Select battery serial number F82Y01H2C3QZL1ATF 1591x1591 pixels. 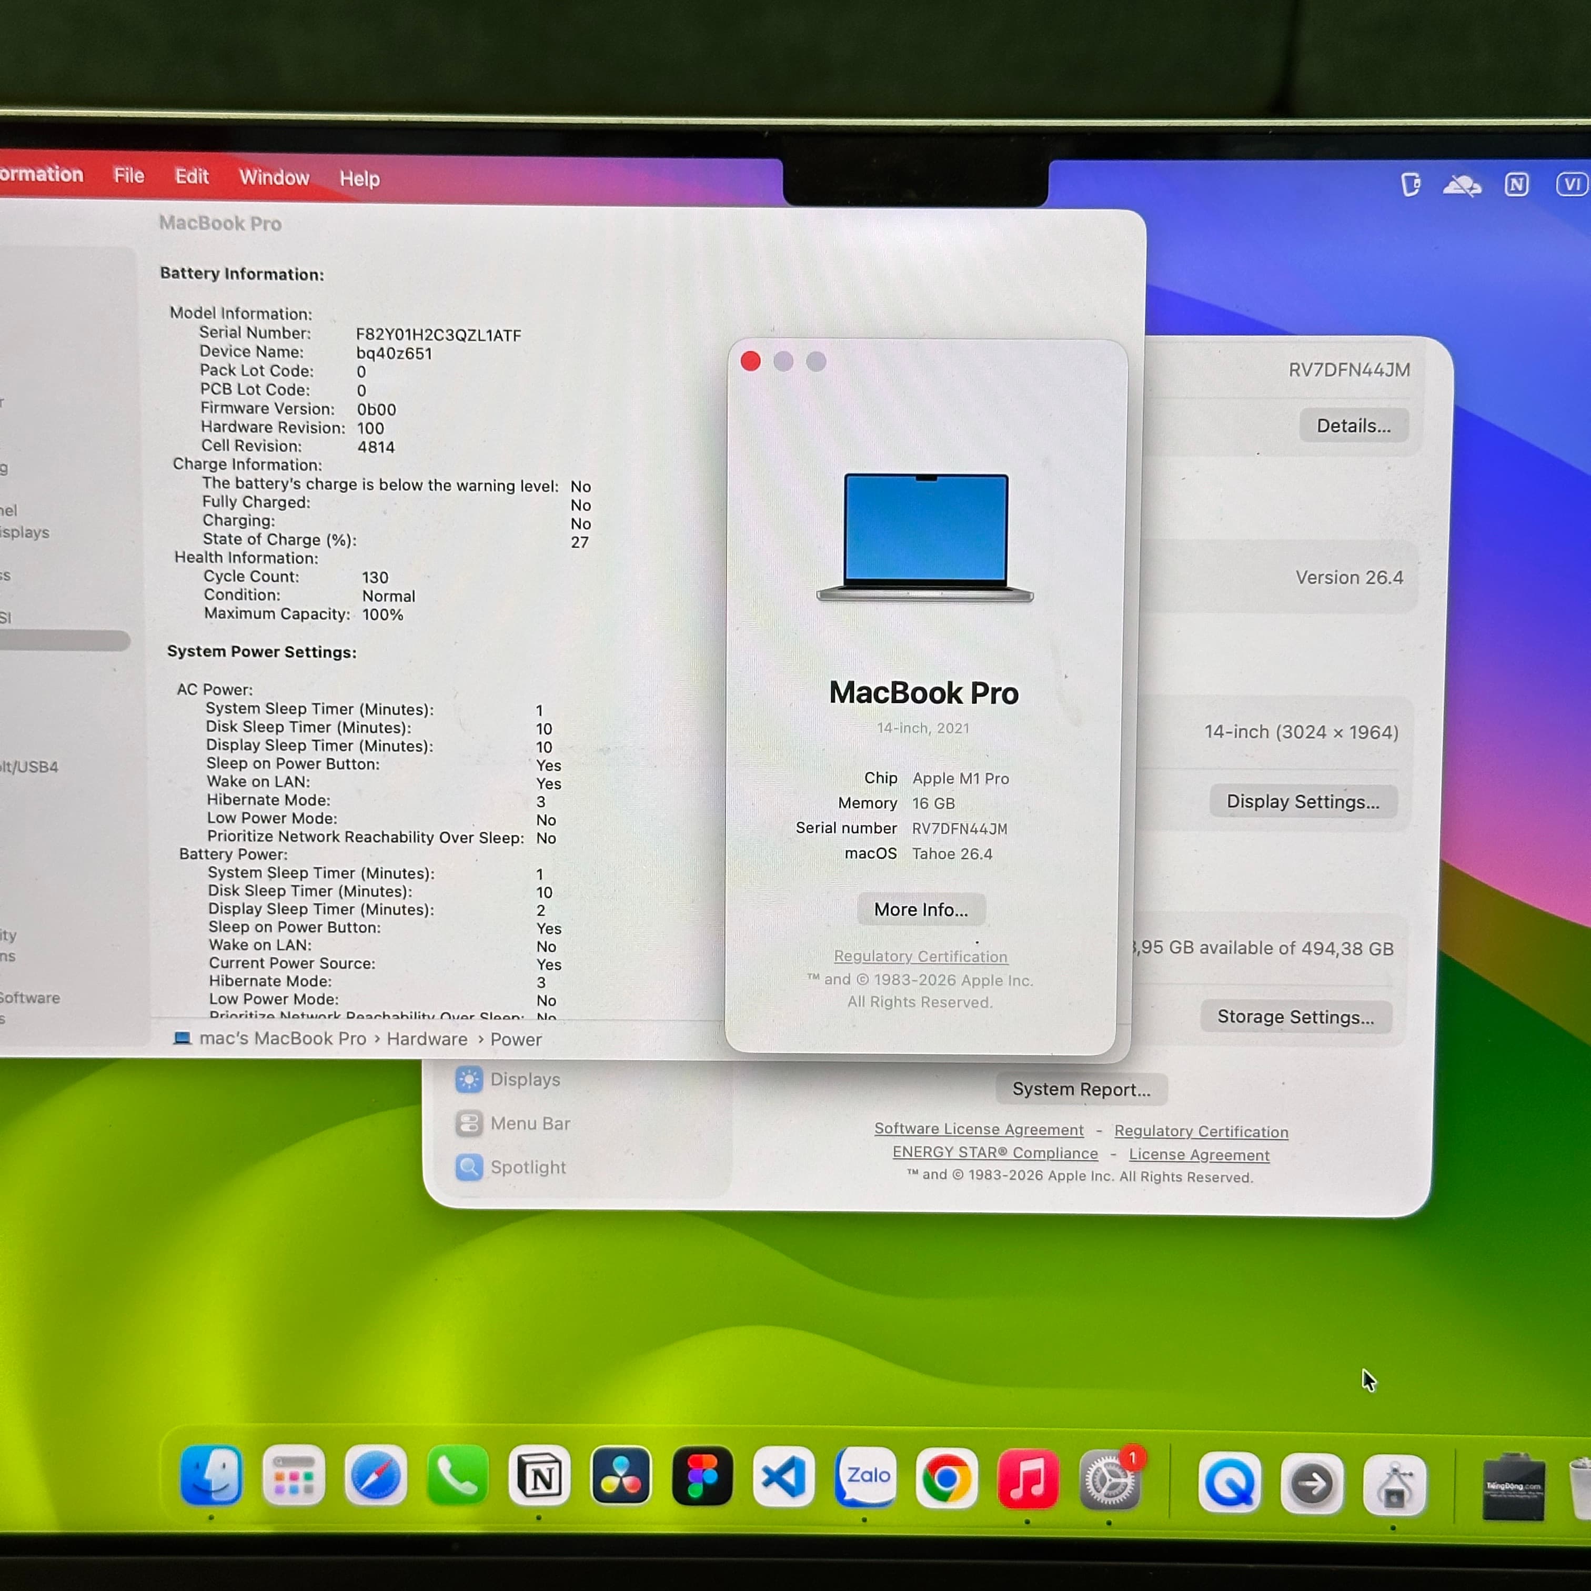click(x=438, y=334)
